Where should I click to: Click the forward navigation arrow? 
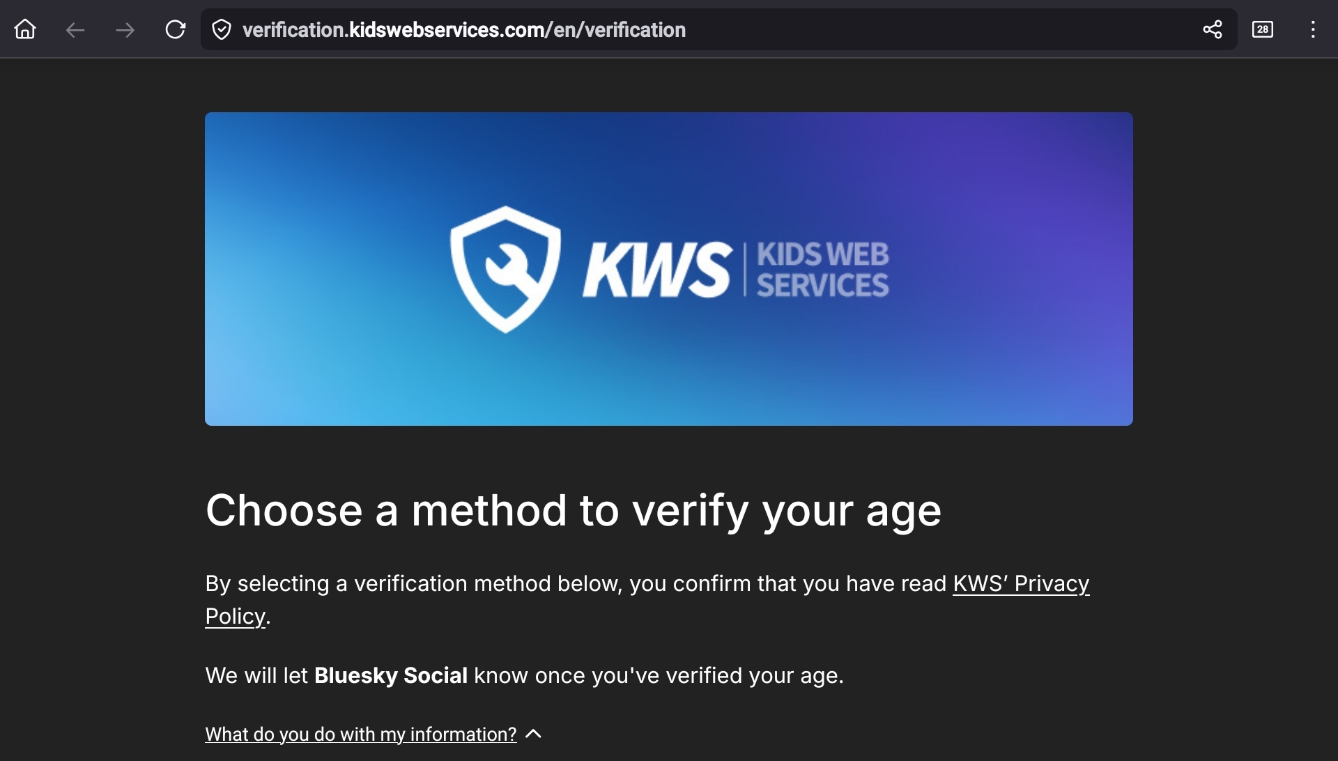tap(125, 29)
